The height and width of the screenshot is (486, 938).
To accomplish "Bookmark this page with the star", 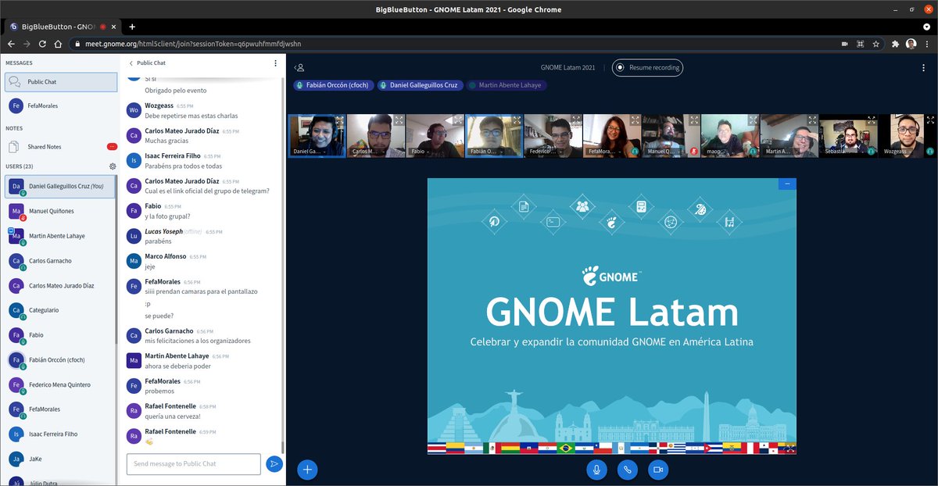I will click(876, 44).
